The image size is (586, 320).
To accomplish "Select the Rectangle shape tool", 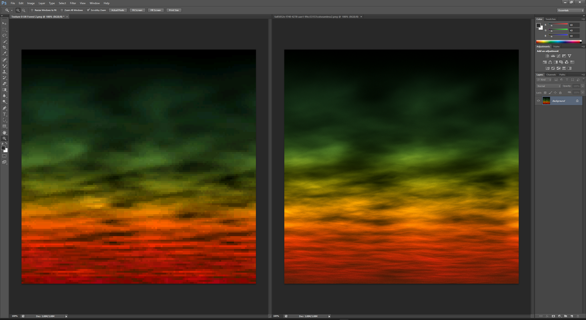I will pos(4,126).
